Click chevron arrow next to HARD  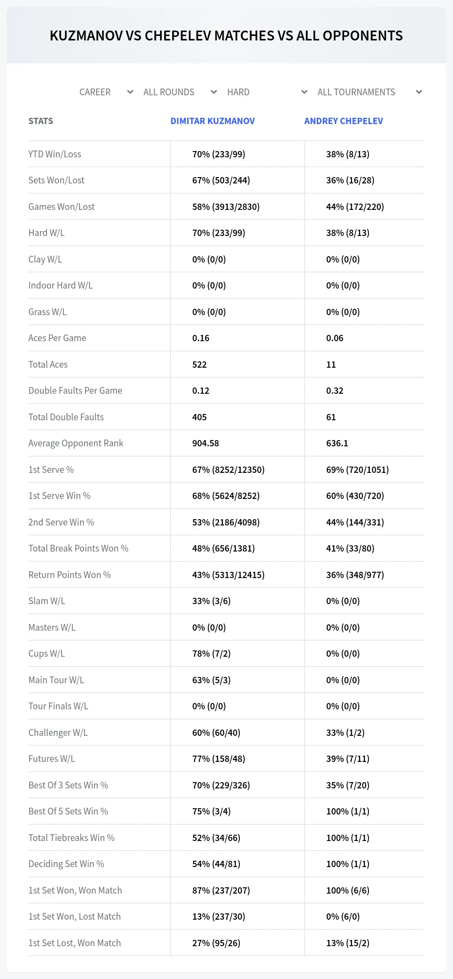(x=304, y=92)
